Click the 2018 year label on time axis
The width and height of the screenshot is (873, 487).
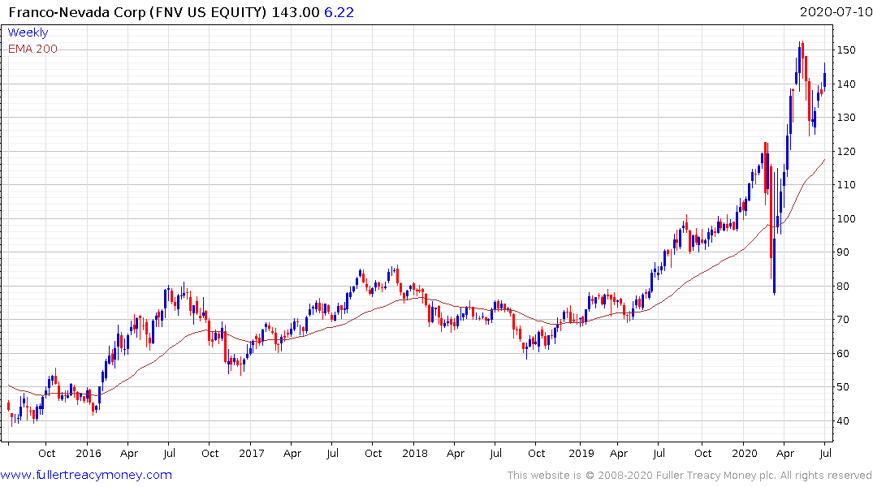click(x=415, y=454)
